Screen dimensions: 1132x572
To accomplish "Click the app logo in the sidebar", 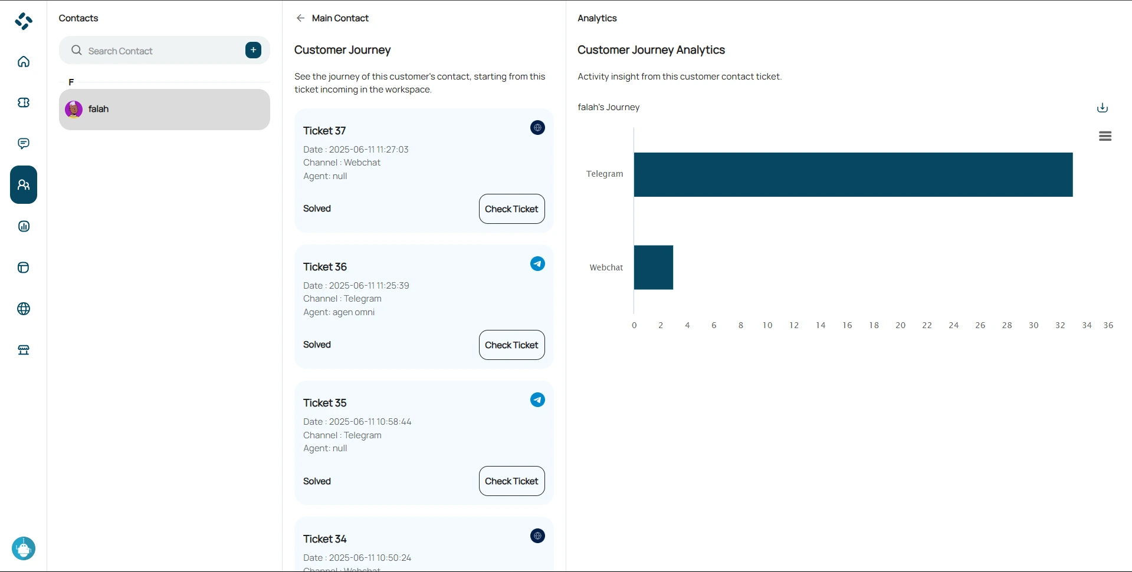I will (x=24, y=21).
